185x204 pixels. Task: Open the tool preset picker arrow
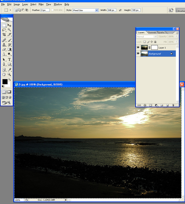click(x=10, y=10)
